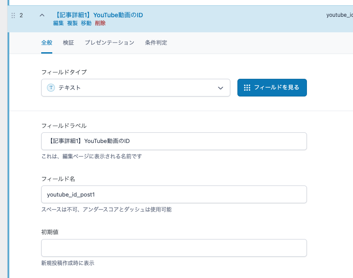Focus the empty 初期値 input field
This screenshot has width=353, height=278.
[x=174, y=248]
